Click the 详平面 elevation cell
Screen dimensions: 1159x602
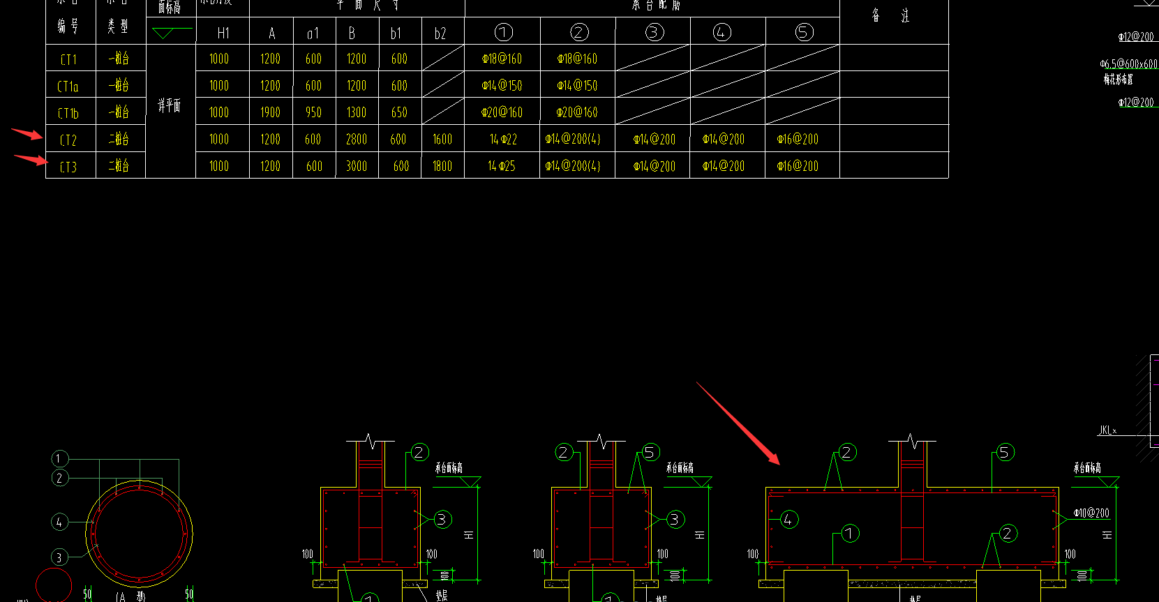(170, 105)
